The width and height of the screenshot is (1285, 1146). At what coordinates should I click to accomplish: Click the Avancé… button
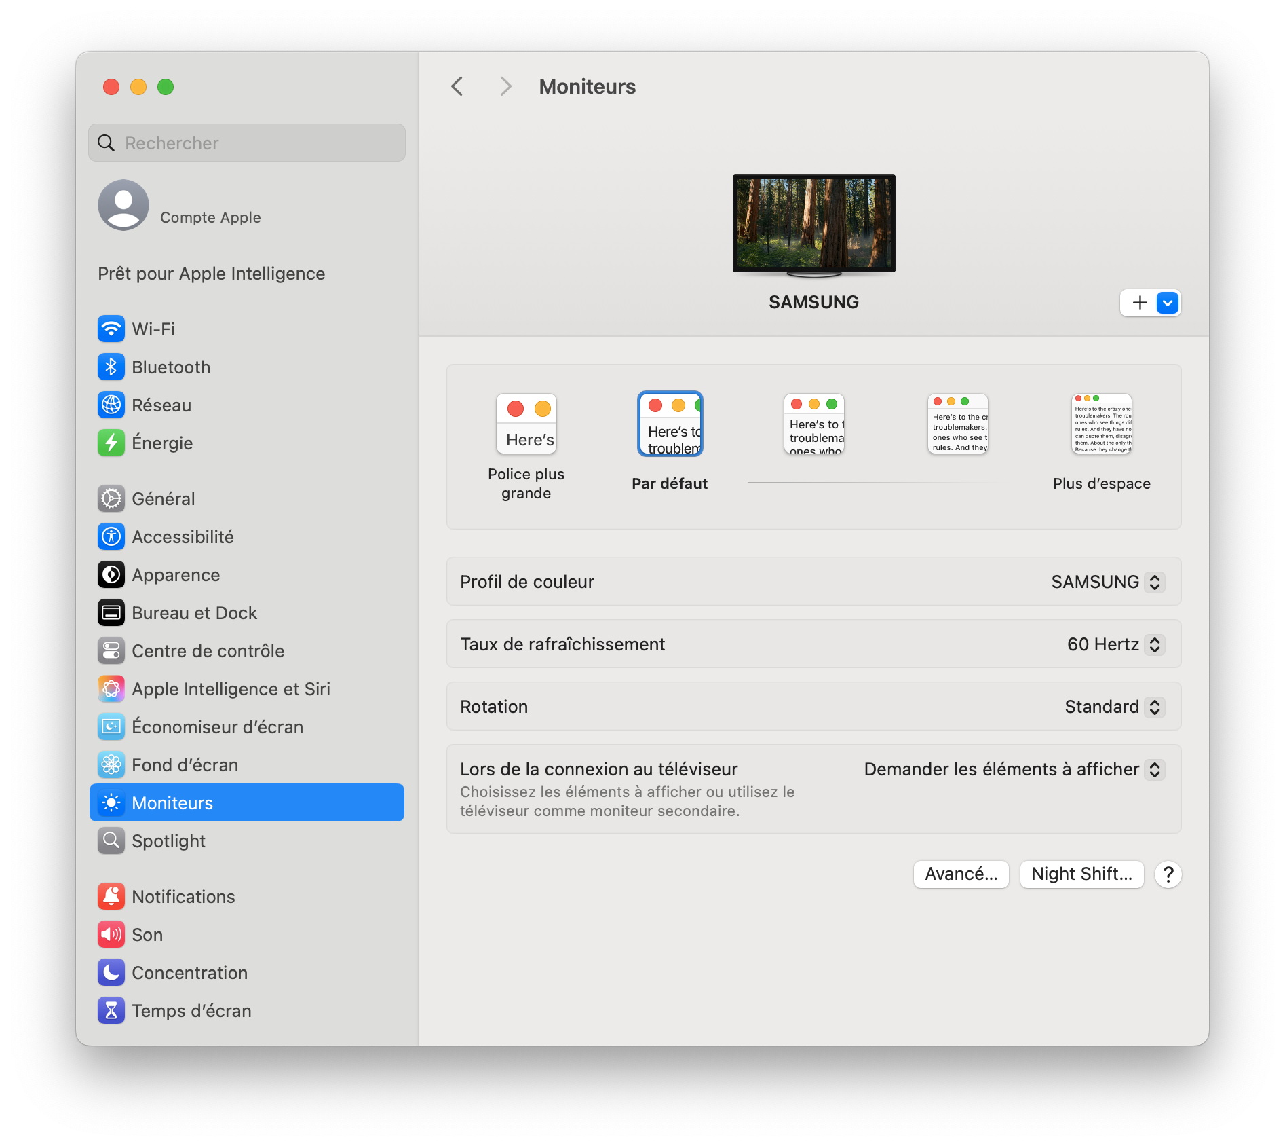961,874
